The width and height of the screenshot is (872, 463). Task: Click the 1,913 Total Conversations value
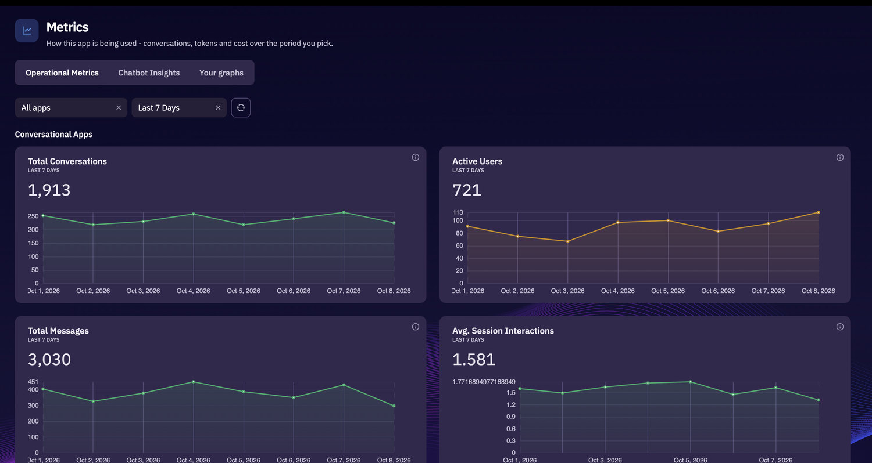pyautogui.click(x=49, y=190)
